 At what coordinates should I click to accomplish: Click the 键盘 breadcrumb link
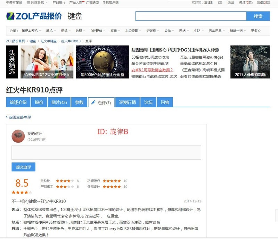point(33,41)
